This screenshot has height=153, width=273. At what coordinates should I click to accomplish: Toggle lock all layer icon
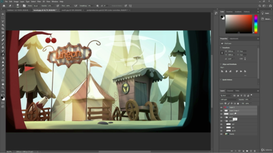[238, 103]
